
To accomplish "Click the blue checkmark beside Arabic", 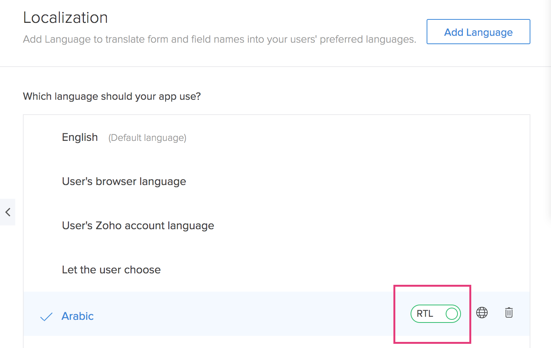I will [46, 317].
